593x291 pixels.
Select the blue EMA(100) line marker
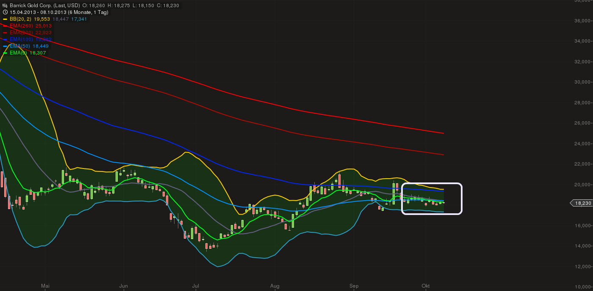[6, 39]
